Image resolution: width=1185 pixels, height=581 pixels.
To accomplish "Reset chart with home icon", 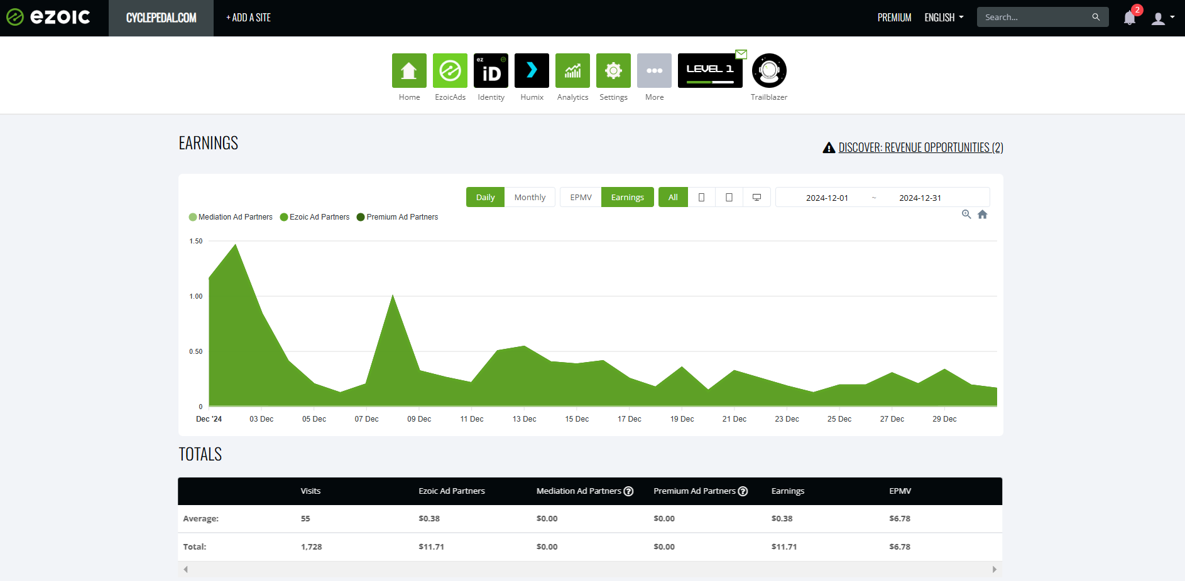I will [983, 215].
